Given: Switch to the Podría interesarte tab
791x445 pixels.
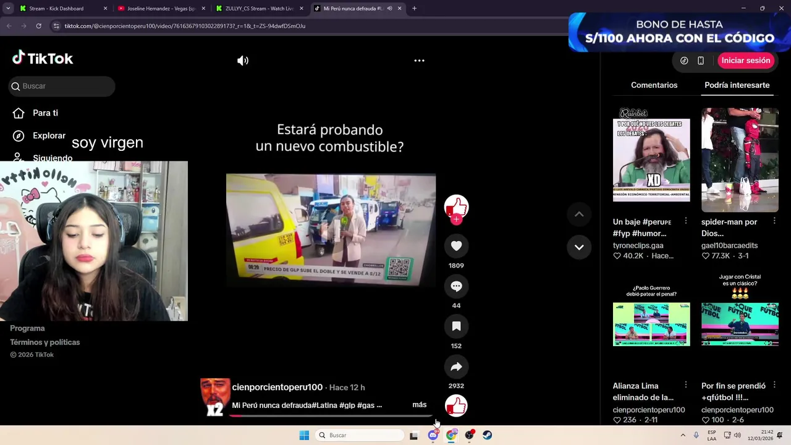Looking at the screenshot, I should 737,85.
